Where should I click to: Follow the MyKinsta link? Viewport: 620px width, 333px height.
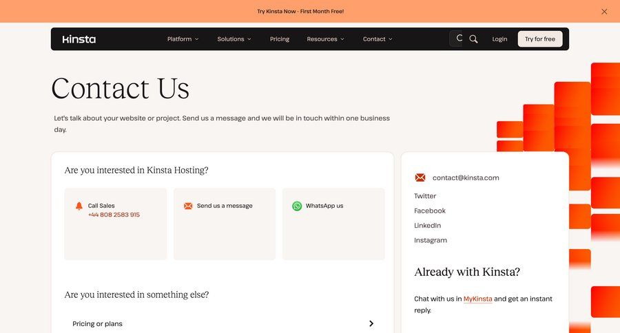point(477,299)
